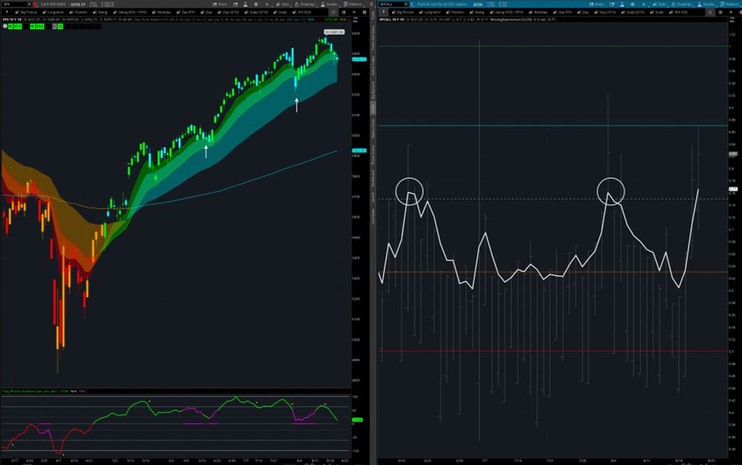Select the Swing (H/D + RTH) preset on the right chart
The height and width of the screenshot is (465, 742).
pos(508,12)
